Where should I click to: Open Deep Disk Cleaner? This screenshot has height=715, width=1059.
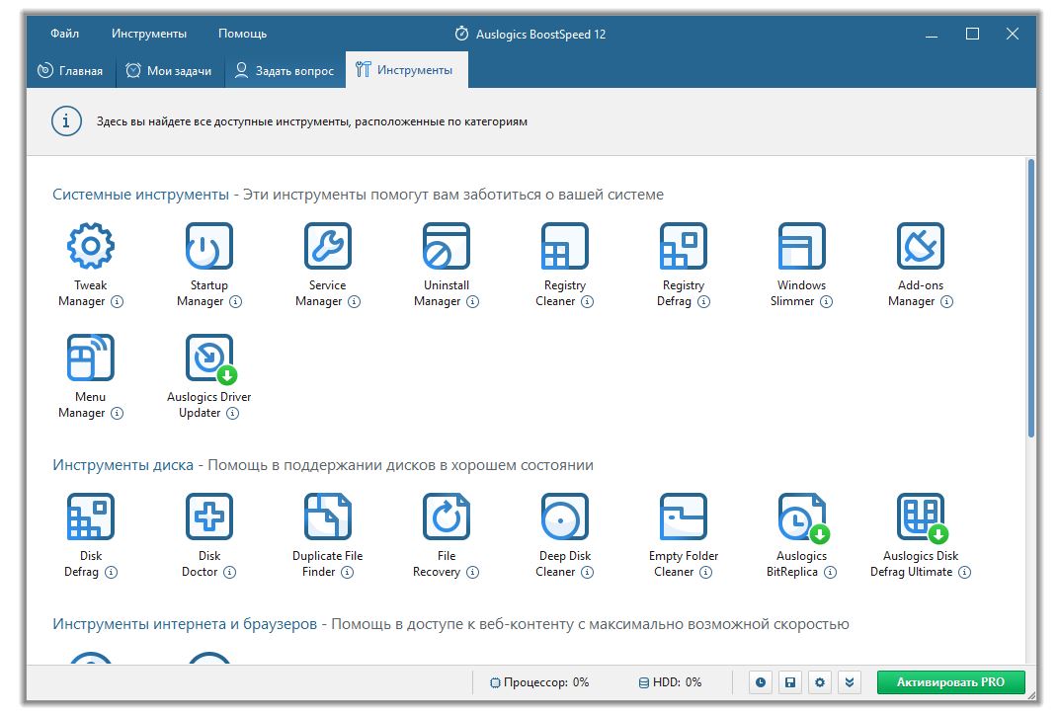pos(565,517)
